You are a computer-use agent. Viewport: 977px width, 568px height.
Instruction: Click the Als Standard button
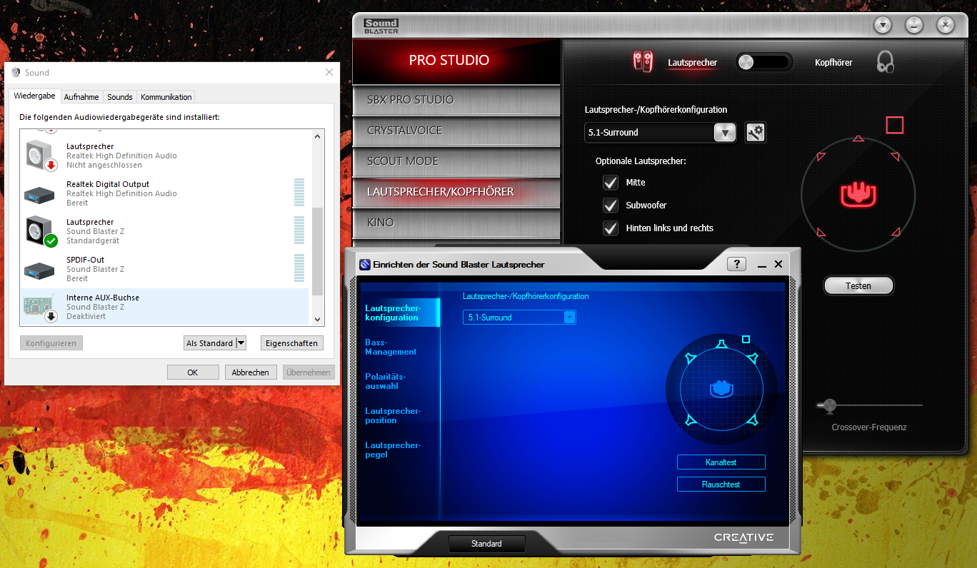click(x=209, y=343)
